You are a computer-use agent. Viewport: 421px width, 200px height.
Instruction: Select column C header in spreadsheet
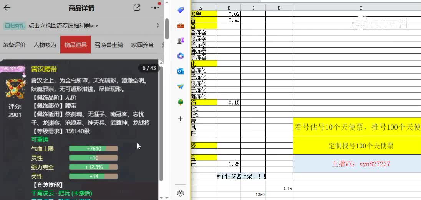click(253, 8)
